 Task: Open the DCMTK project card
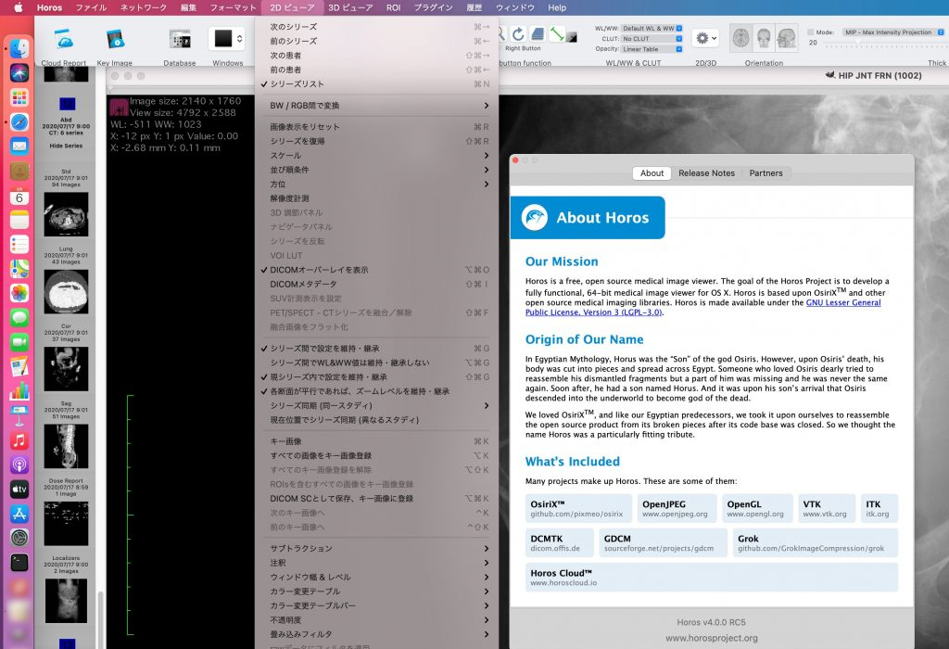[x=560, y=543]
